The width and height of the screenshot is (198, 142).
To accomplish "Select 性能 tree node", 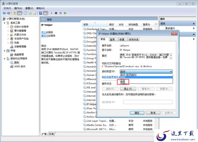I will (x=16, y=43).
